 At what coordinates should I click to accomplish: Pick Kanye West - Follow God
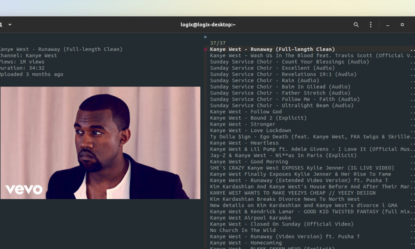click(x=246, y=112)
